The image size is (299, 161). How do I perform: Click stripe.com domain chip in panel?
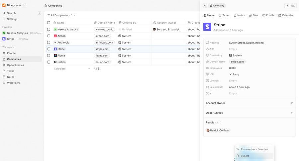[x=237, y=62]
